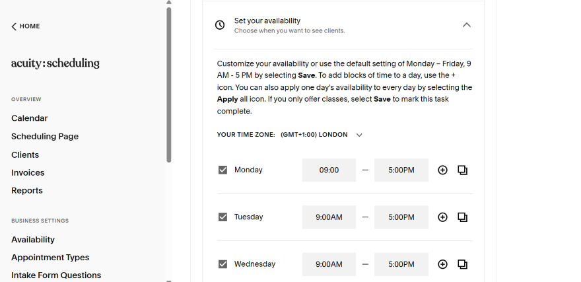Uncheck the Monday checkbox
Image resolution: width=581 pixels, height=282 pixels.
[x=222, y=170]
